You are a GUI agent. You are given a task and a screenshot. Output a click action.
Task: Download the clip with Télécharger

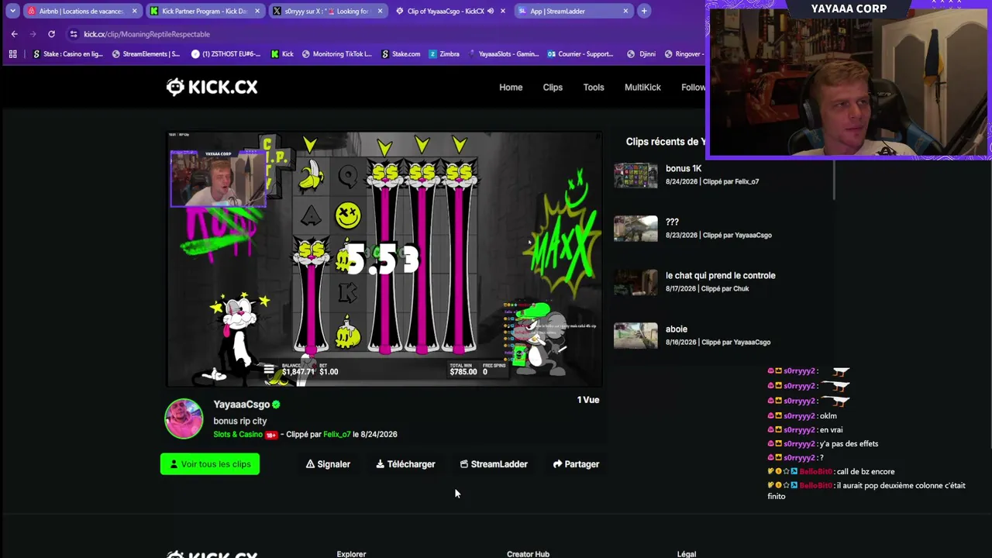pyautogui.click(x=405, y=464)
